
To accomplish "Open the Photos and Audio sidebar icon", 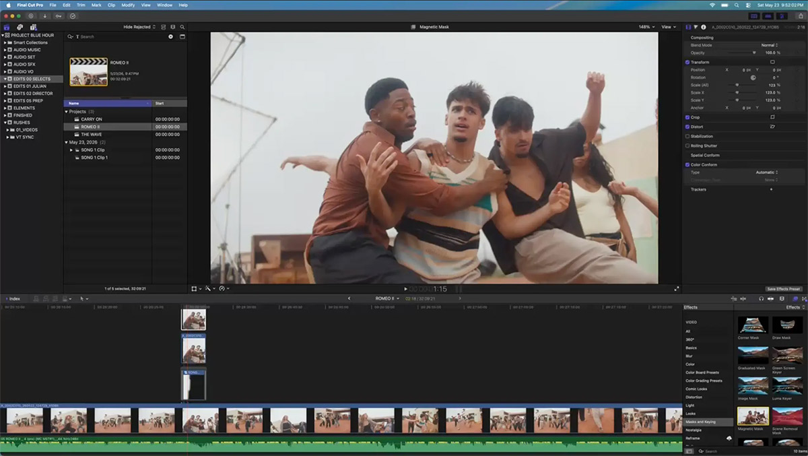I will pyautogui.click(x=20, y=27).
